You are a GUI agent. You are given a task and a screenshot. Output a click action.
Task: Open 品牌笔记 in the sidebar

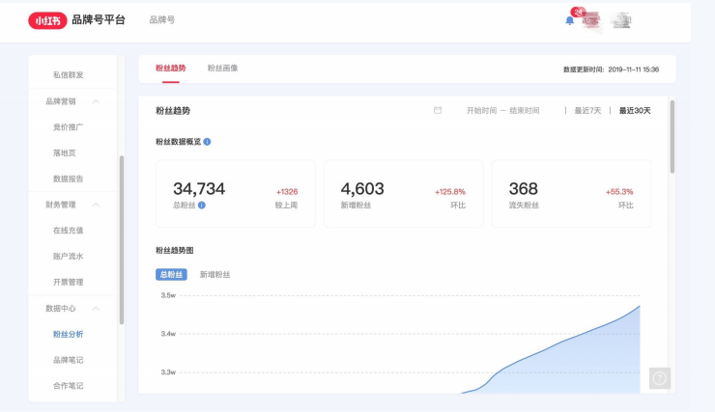click(68, 360)
